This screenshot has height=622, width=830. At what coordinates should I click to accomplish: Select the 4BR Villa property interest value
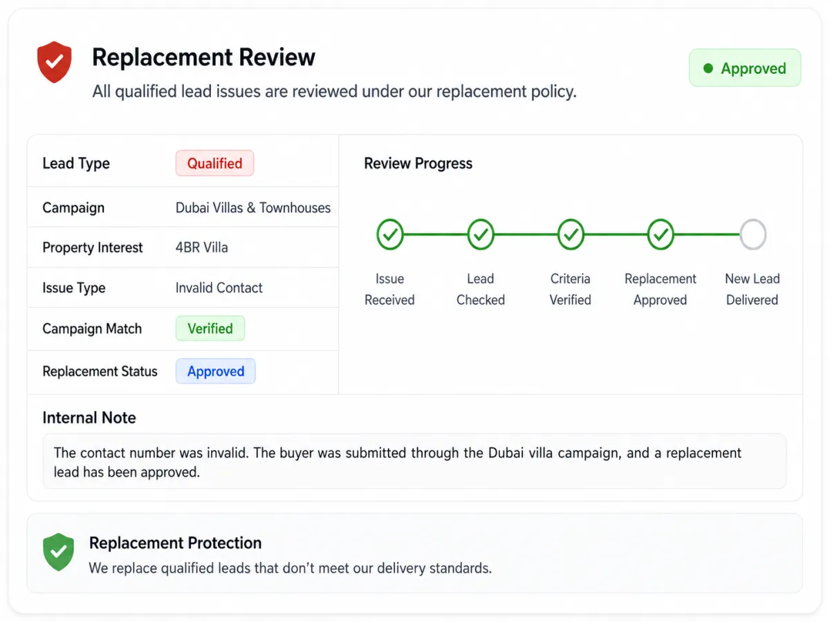202,247
